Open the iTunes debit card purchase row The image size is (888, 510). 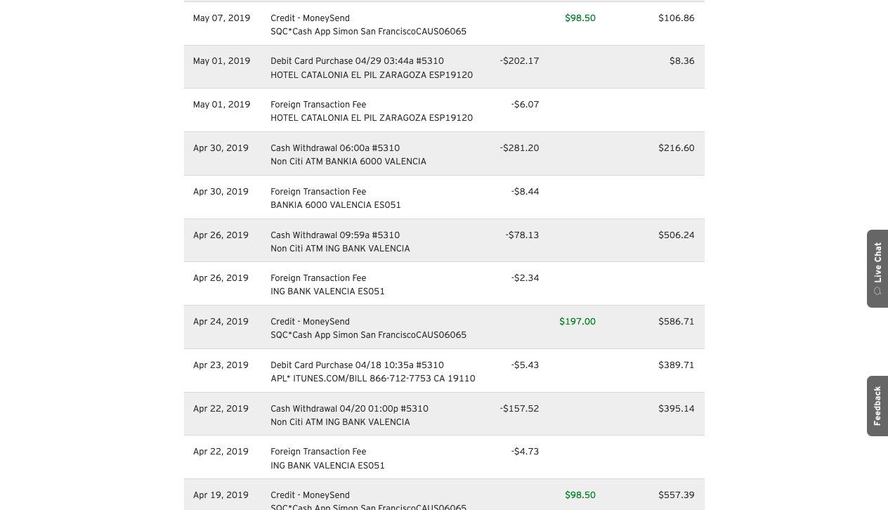372,372
